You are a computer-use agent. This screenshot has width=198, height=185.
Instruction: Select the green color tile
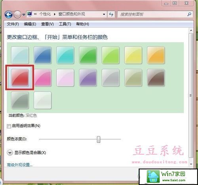88,55
